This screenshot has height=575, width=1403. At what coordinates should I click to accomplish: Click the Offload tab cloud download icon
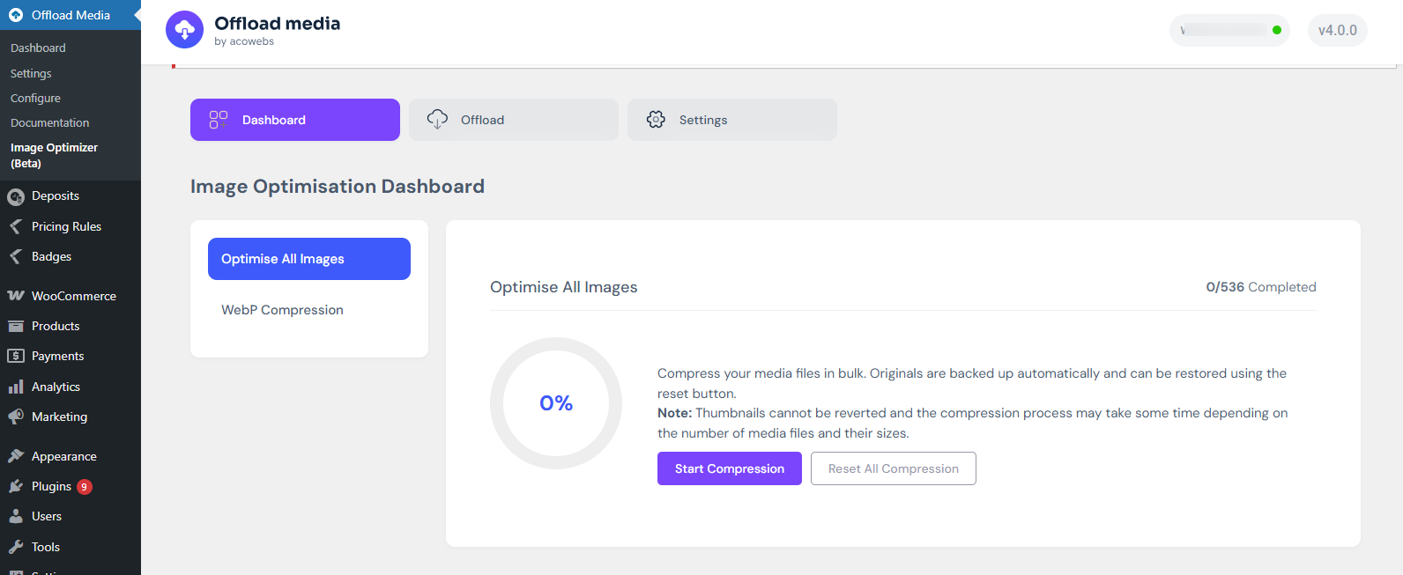pyautogui.click(x=437, y=120)
